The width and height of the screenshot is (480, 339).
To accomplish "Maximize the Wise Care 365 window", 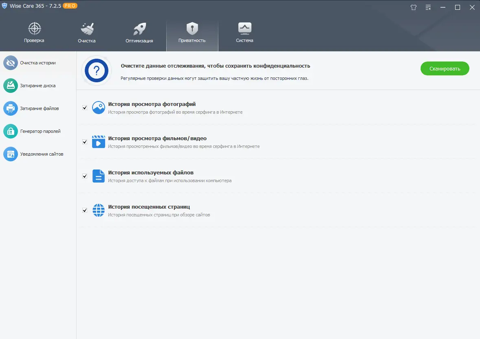I will coord(458,7).
